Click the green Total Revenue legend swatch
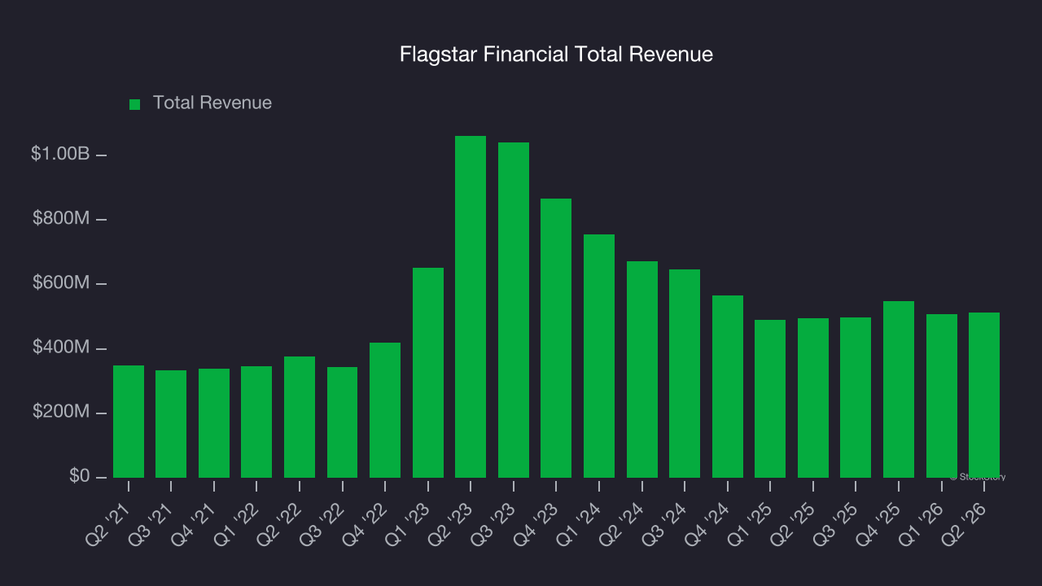 (x=135, y=104)
